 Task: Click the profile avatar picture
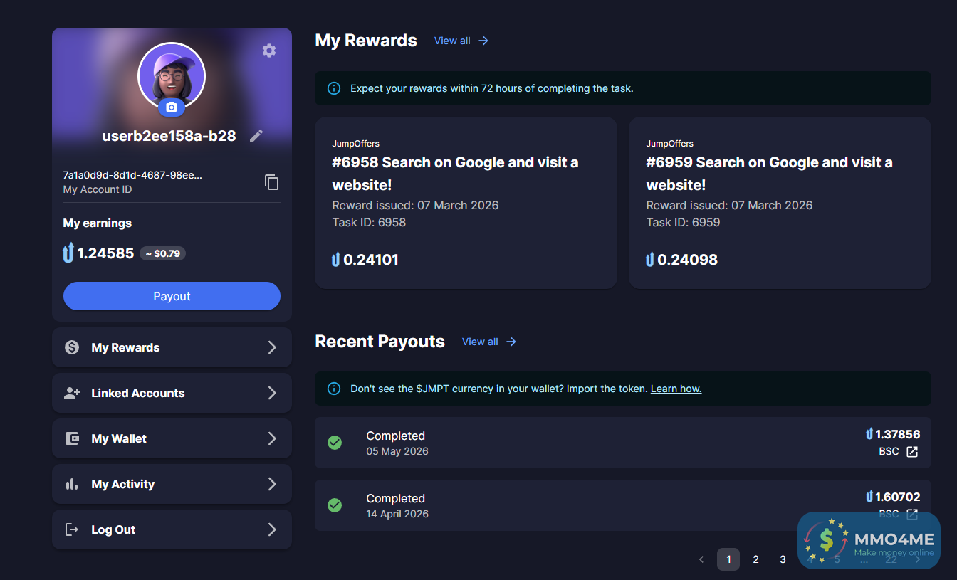point(172,75)
